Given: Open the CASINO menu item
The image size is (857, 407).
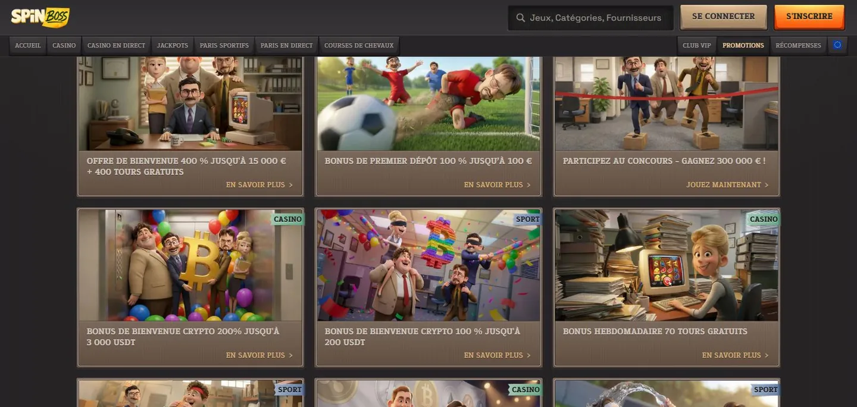Looking at the screenshot, I should pos(64,45).
